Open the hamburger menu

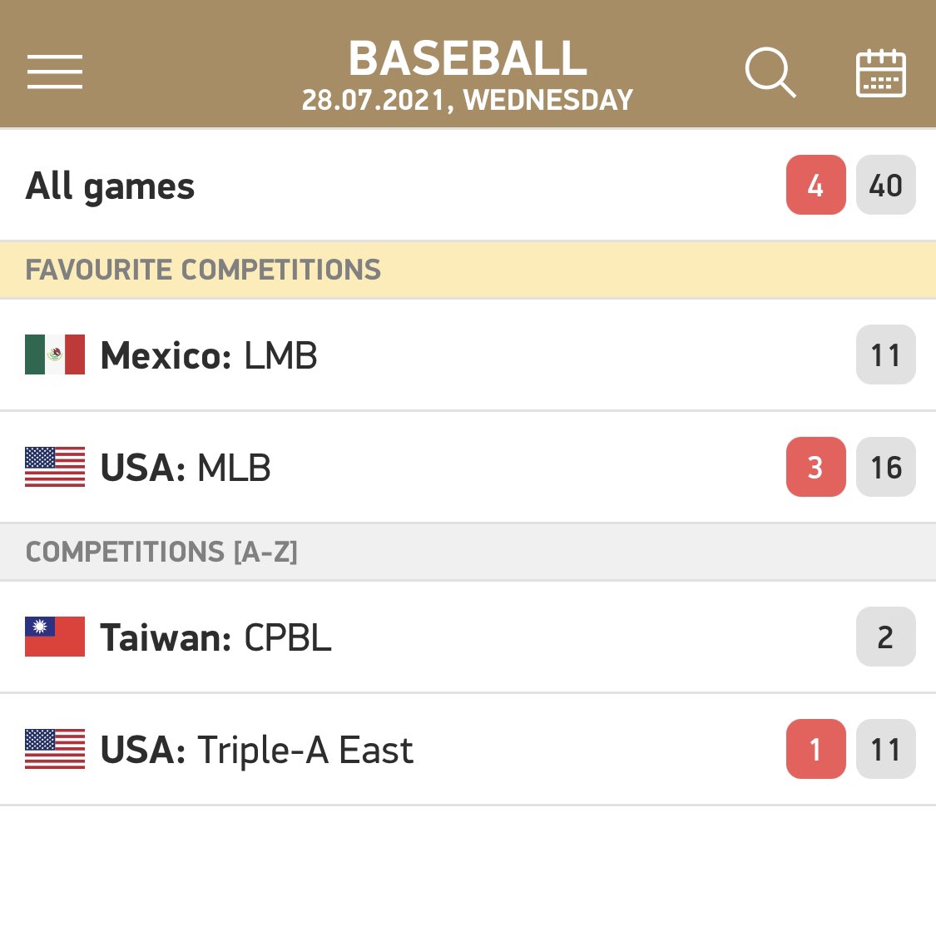pos(55,72)
